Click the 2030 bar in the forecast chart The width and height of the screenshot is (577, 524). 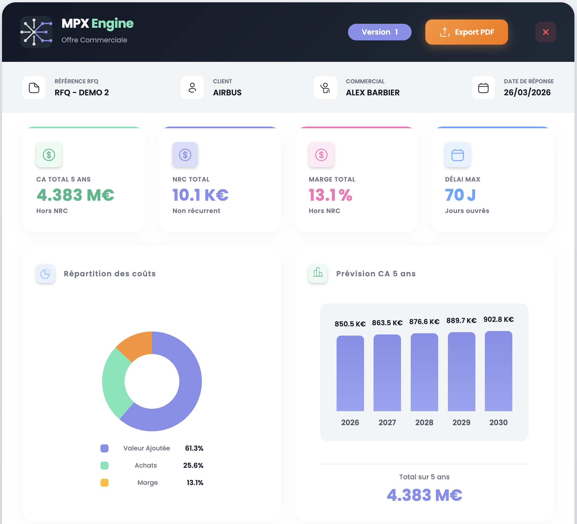498,372
